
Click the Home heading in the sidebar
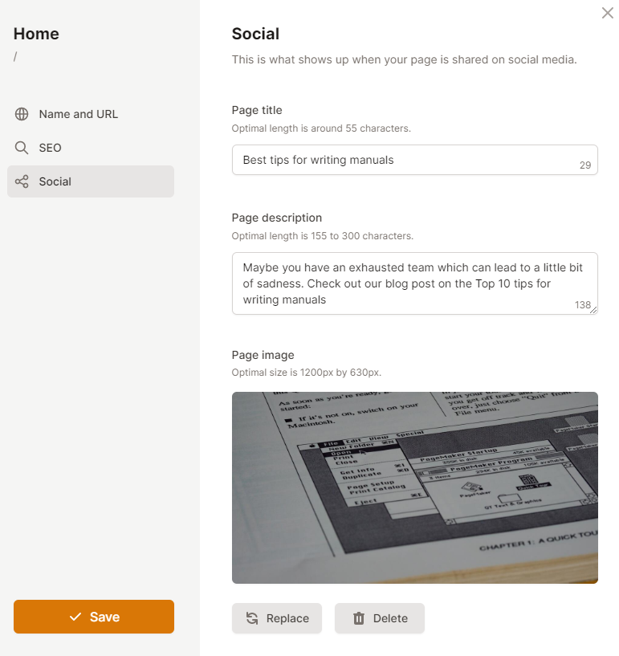pos(36,34)
